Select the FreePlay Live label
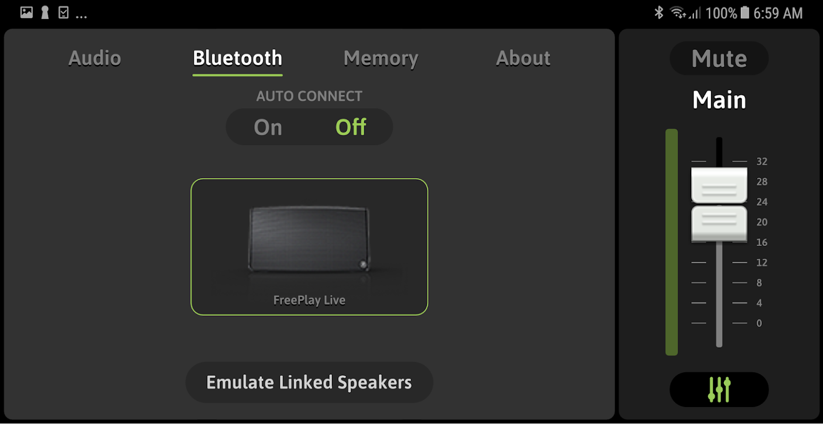 coord(309,301)
